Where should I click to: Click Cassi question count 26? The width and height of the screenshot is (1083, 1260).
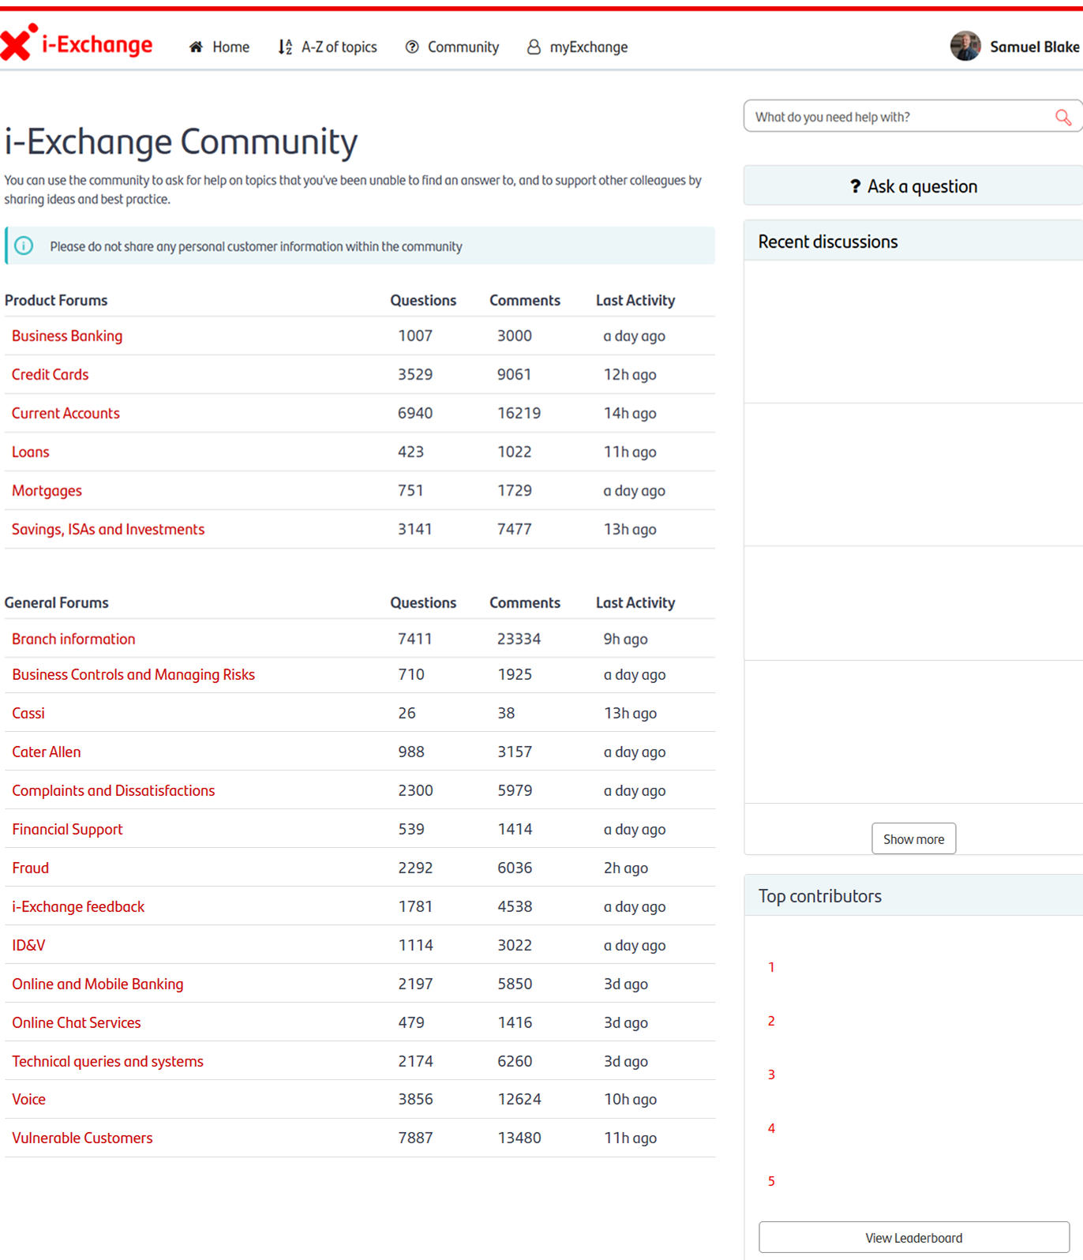tap(407, 714)
